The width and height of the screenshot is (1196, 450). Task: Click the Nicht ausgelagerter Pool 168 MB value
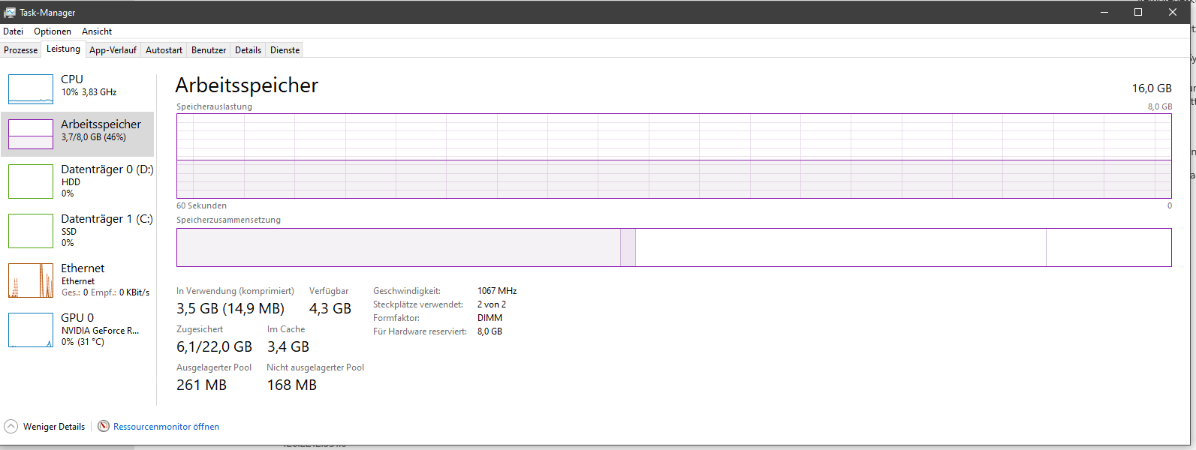click(292, 385)
